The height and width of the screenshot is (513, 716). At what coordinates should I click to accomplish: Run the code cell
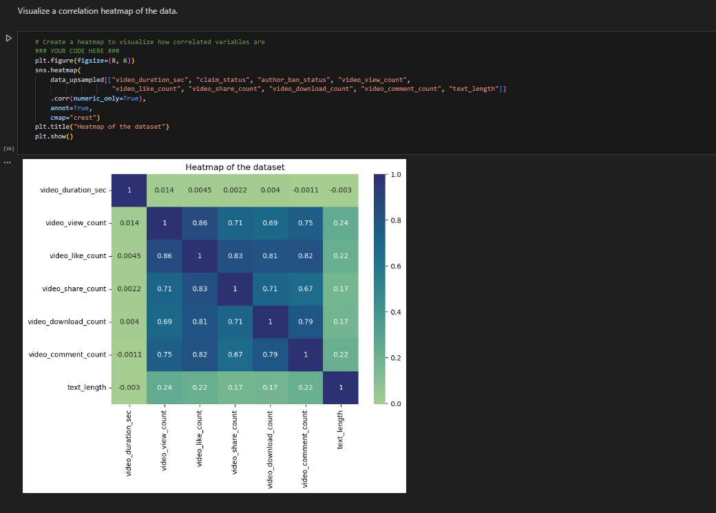(x=8, y=39)
